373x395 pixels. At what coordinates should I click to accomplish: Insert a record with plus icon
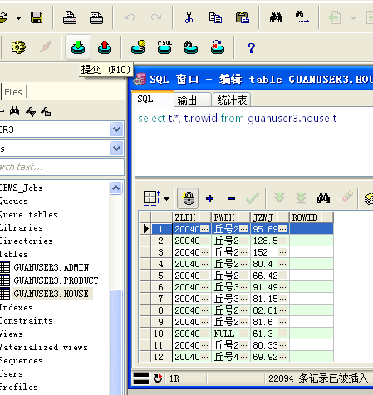pos(209,198)
